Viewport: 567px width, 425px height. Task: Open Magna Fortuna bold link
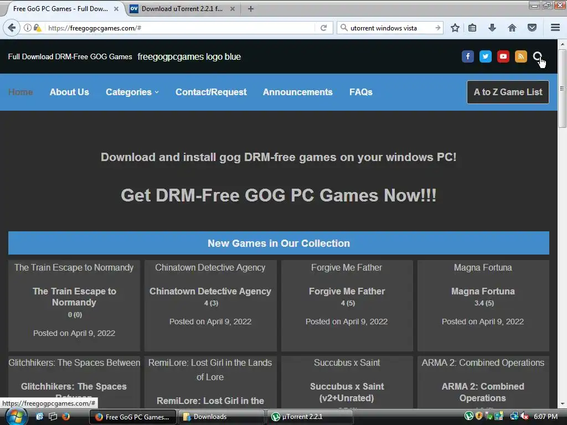click(x=483, y=291)
